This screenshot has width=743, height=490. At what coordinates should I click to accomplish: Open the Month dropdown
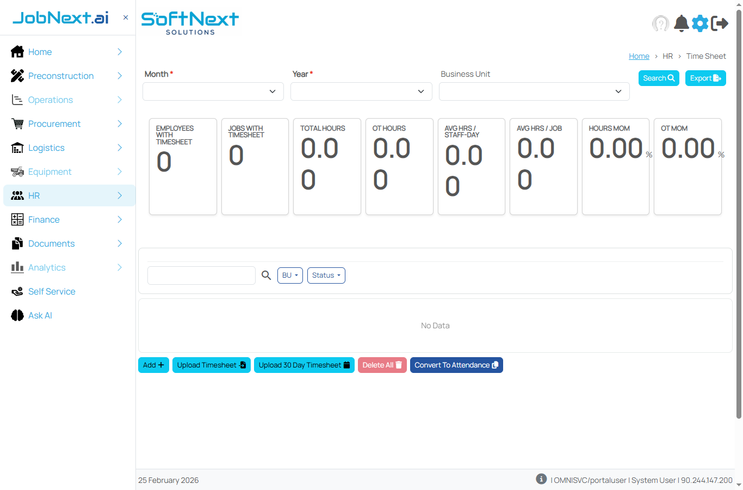pos(213,91)
